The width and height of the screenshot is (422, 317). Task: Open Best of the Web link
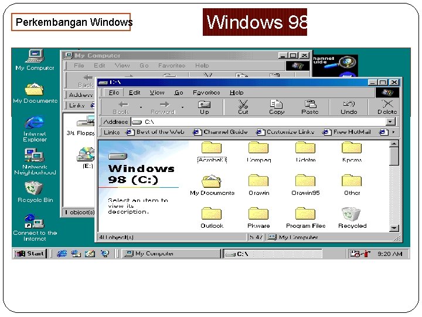(155, 132)
